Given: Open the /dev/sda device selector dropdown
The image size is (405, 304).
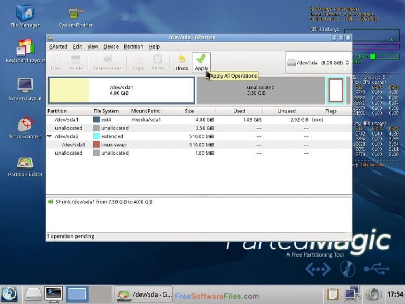Looking at the screenshot, I should tap(318, 63).
